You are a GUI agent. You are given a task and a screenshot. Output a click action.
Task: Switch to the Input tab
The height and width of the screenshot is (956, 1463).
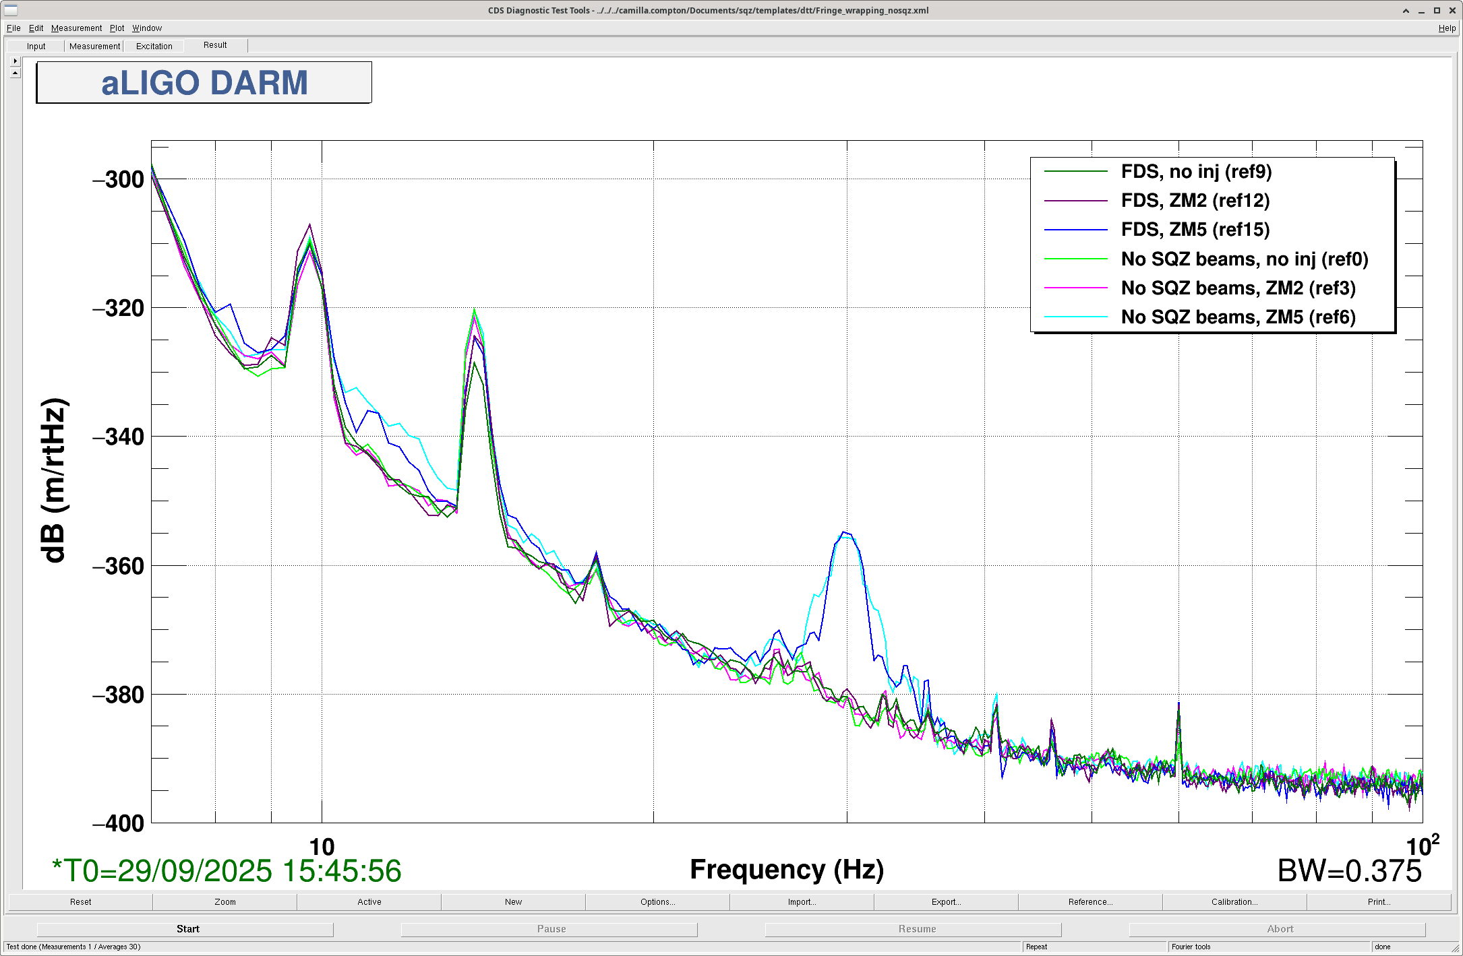(36, 46)
